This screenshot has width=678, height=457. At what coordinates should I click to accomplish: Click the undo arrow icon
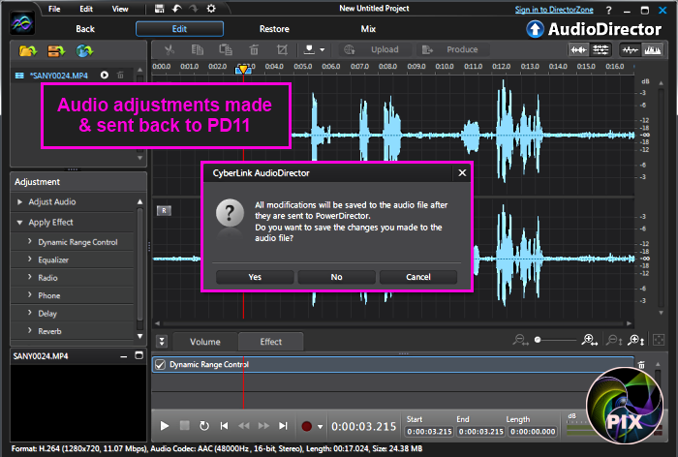click(x=176, y=9)
